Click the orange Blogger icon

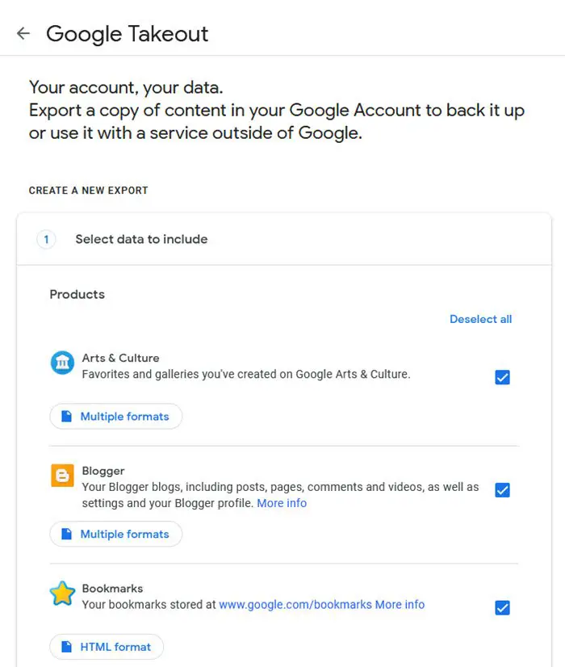[x=62, y=476]
